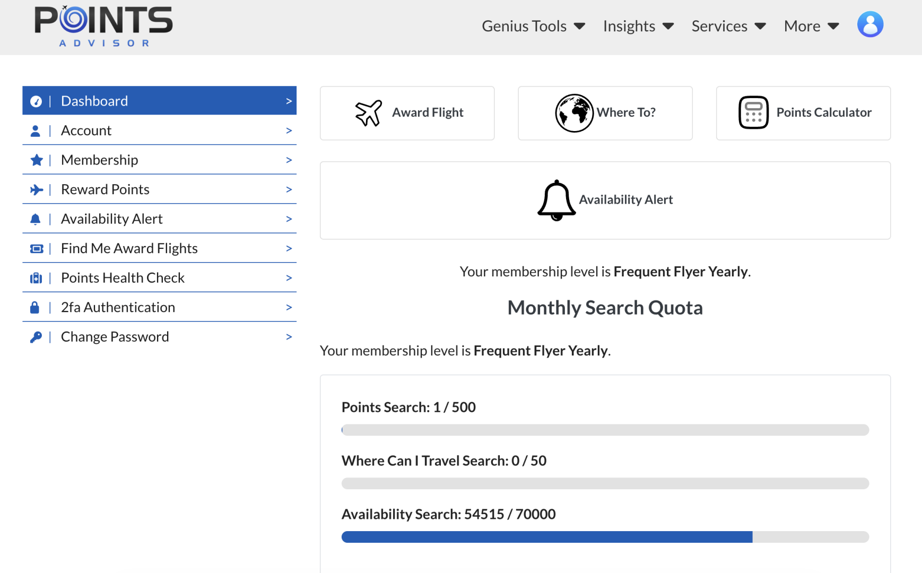Go to the Account sidebar section
This screenshot has height=573, width=922.
click(86, 131)
